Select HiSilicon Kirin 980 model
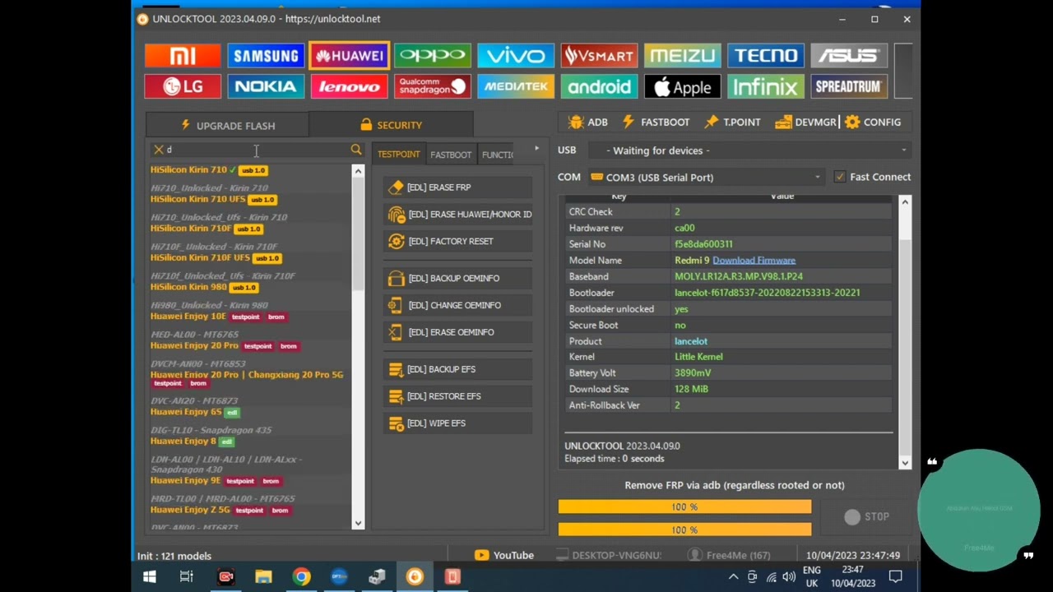This screenshot has width=1053, height=592. coord(188,287)
